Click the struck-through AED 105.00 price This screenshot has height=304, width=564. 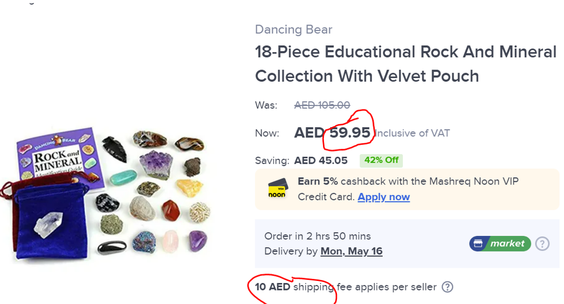[322, 105]
